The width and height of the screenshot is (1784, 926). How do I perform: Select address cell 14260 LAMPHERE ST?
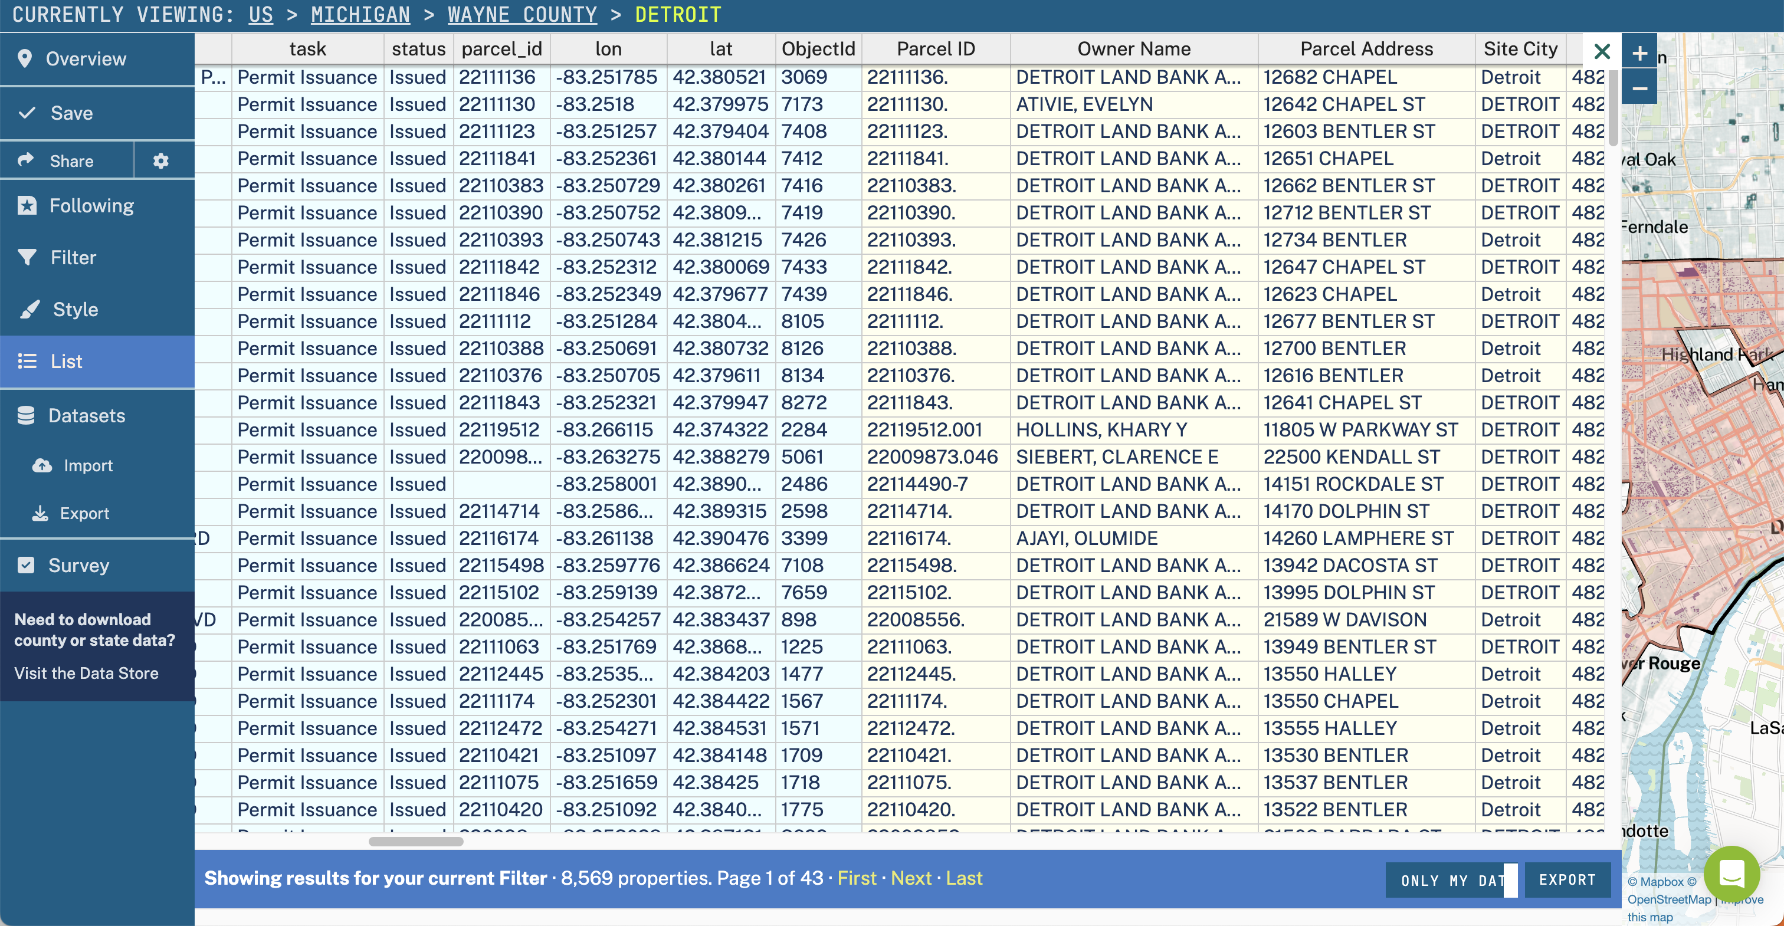1366,539
